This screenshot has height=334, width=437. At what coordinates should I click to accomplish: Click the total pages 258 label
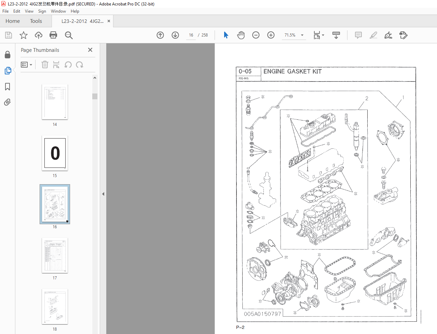[x=205, y=35]
